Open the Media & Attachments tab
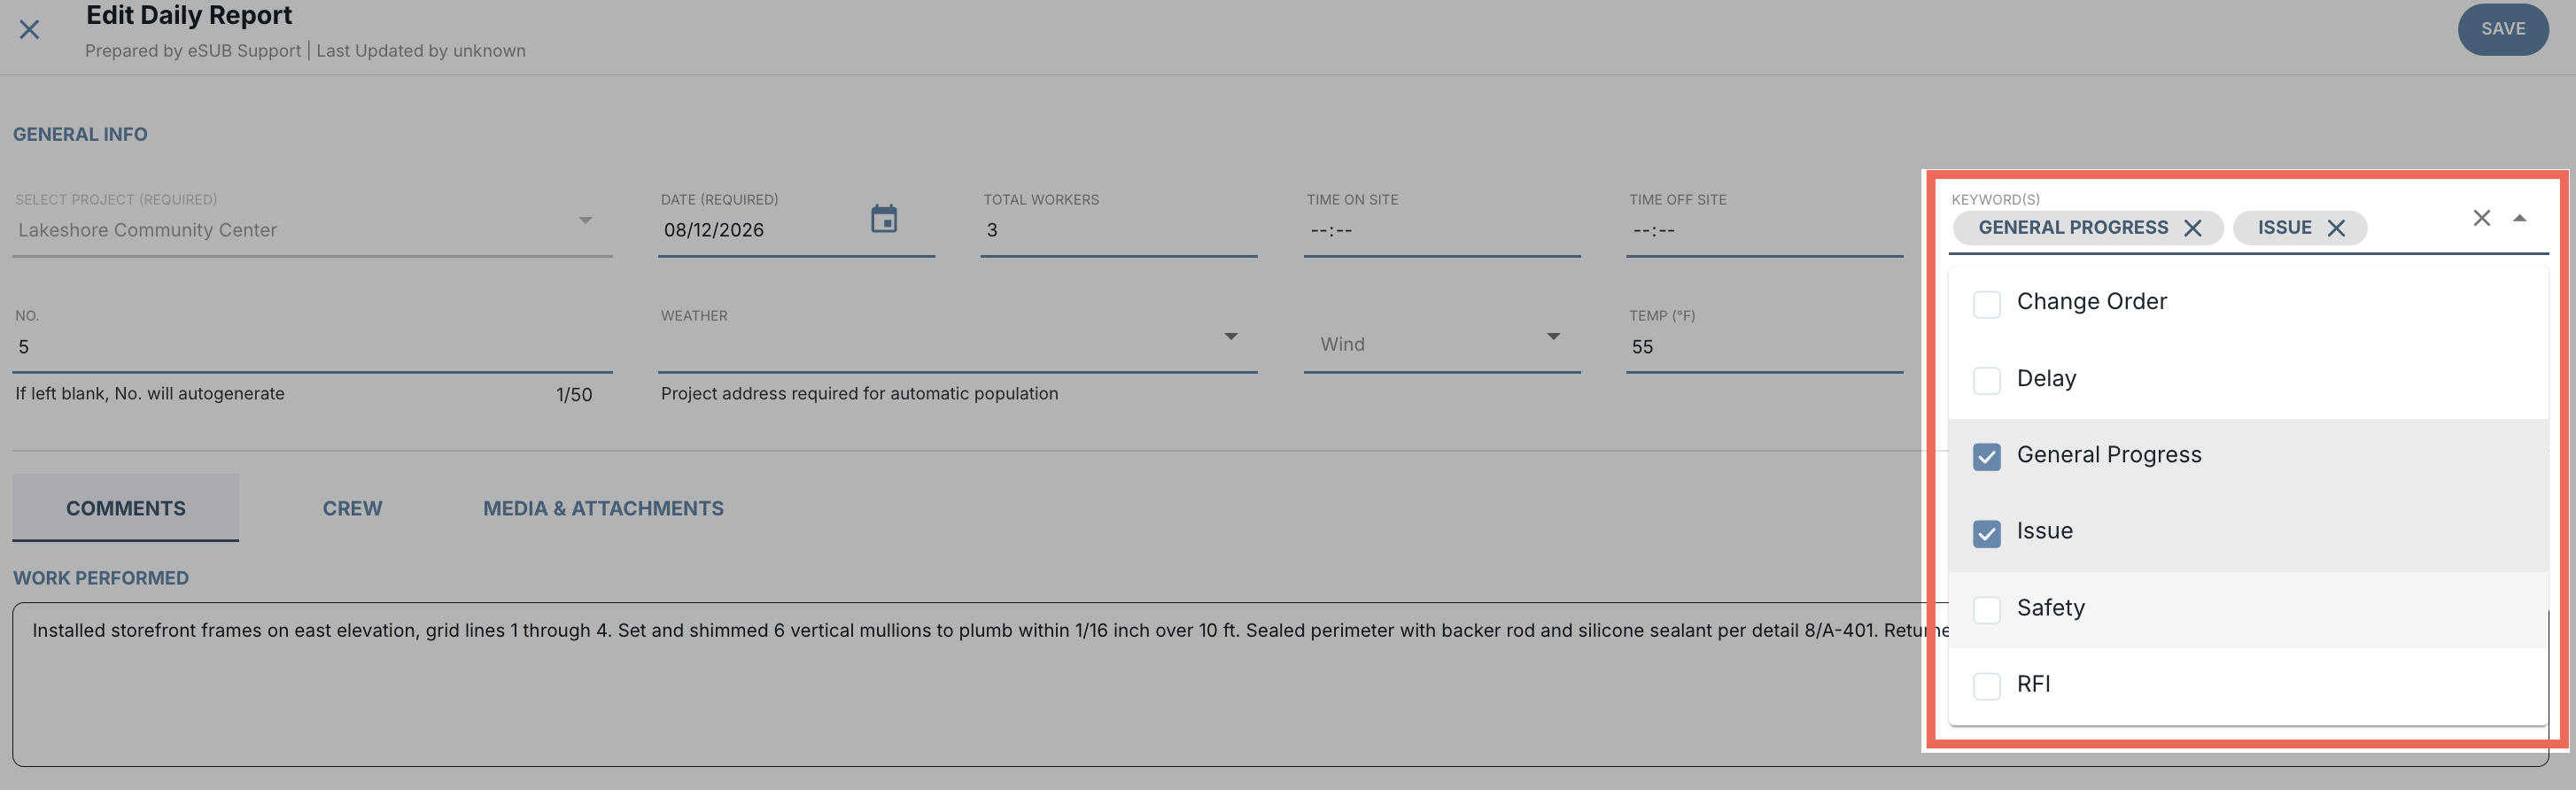 tap(603, 508)
